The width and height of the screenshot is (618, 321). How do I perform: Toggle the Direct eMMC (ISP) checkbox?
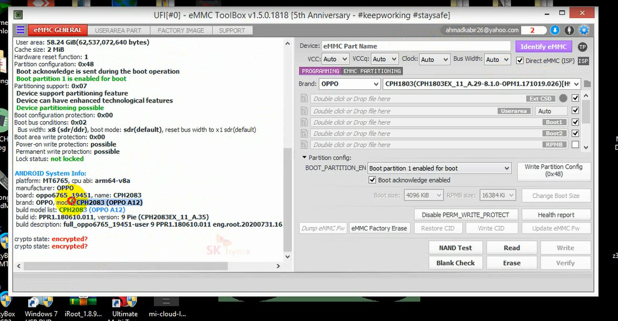pyautogui.click(x=520, y=61)
